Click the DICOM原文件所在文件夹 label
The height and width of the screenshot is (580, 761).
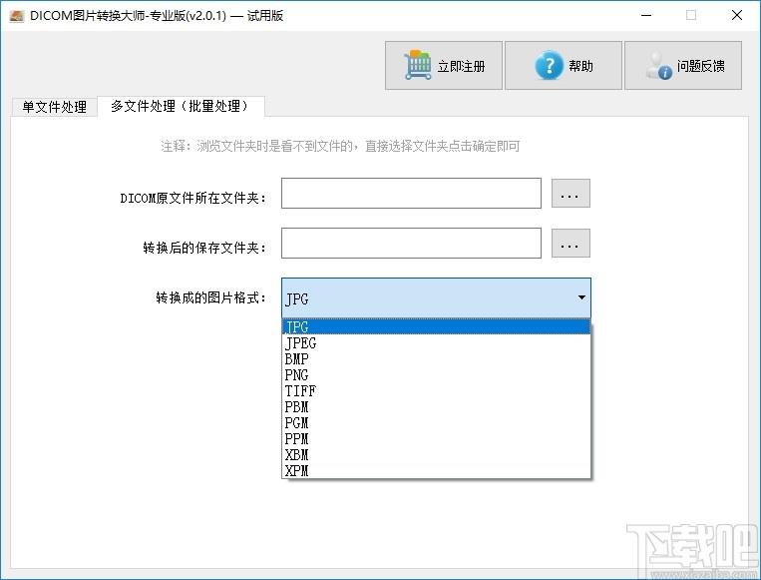[193, 198]
